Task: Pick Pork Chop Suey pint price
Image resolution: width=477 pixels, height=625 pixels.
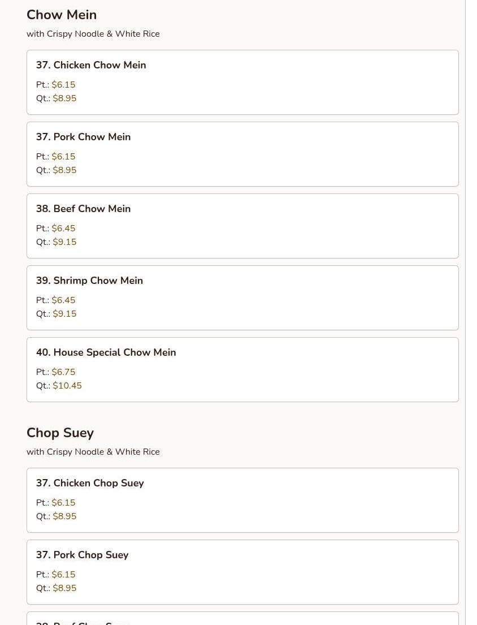Action: pos(63,575)
